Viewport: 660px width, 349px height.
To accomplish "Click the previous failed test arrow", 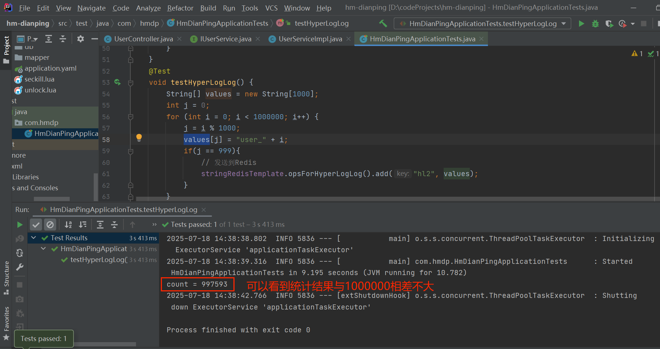I will 133,225.
